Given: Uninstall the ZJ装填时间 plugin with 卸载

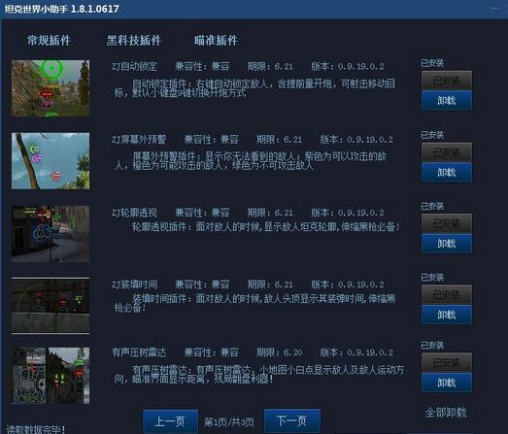Looking at the screenshot, I should (447, 315).
